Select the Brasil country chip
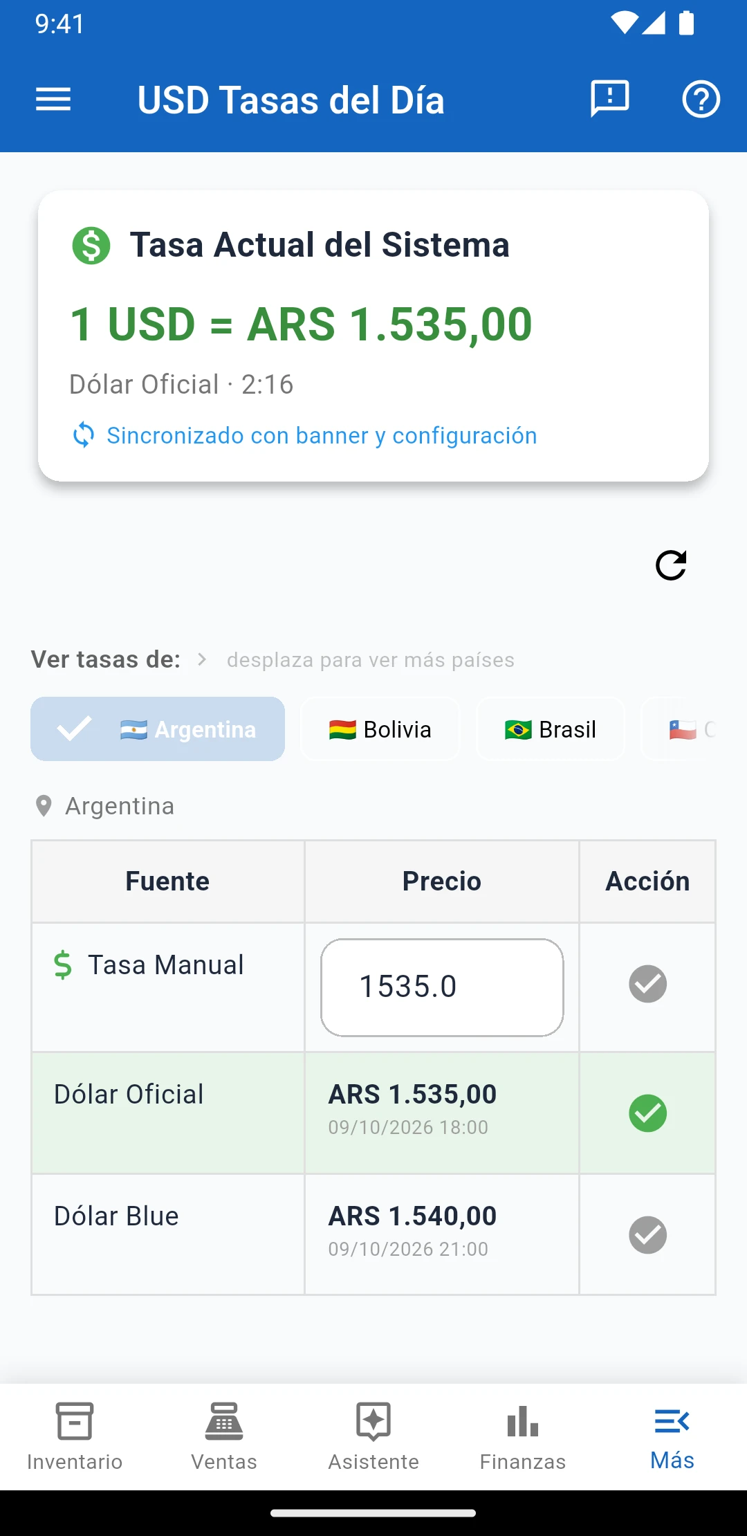Viewport: 747px width, 1536px height. point(551,729)
